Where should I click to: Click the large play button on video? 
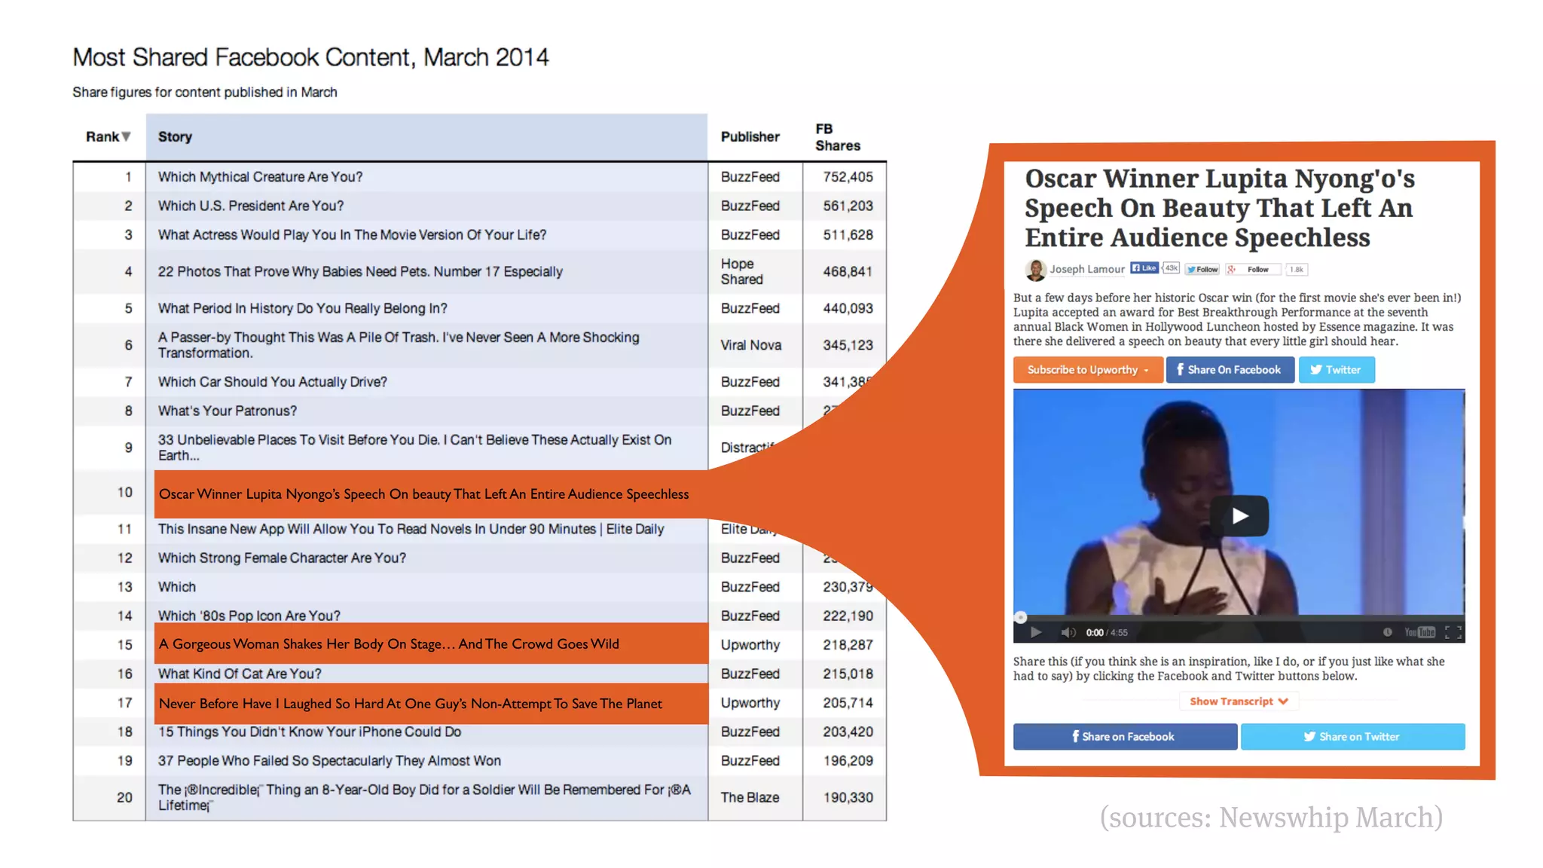click(x=1239, y=516)
